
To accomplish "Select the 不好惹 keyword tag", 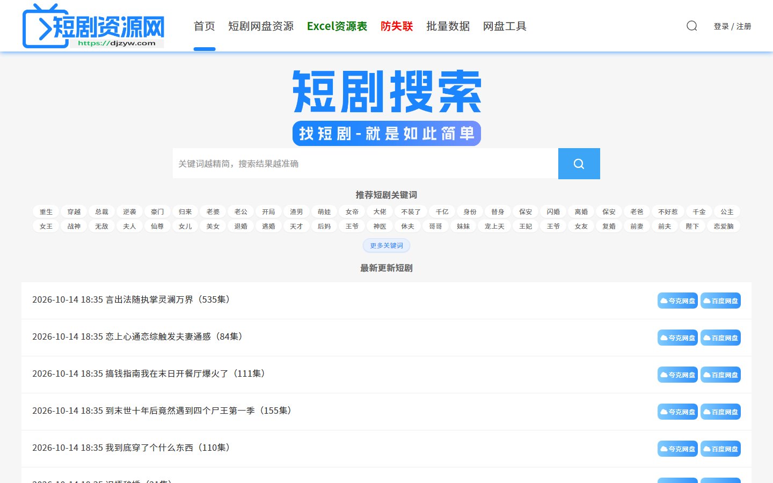I will coord(668,212).
